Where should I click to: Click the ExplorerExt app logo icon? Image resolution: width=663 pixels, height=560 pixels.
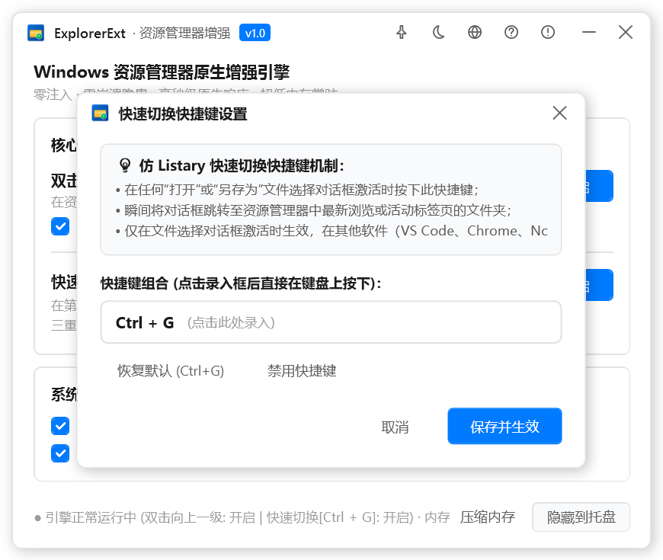[36, 33]
